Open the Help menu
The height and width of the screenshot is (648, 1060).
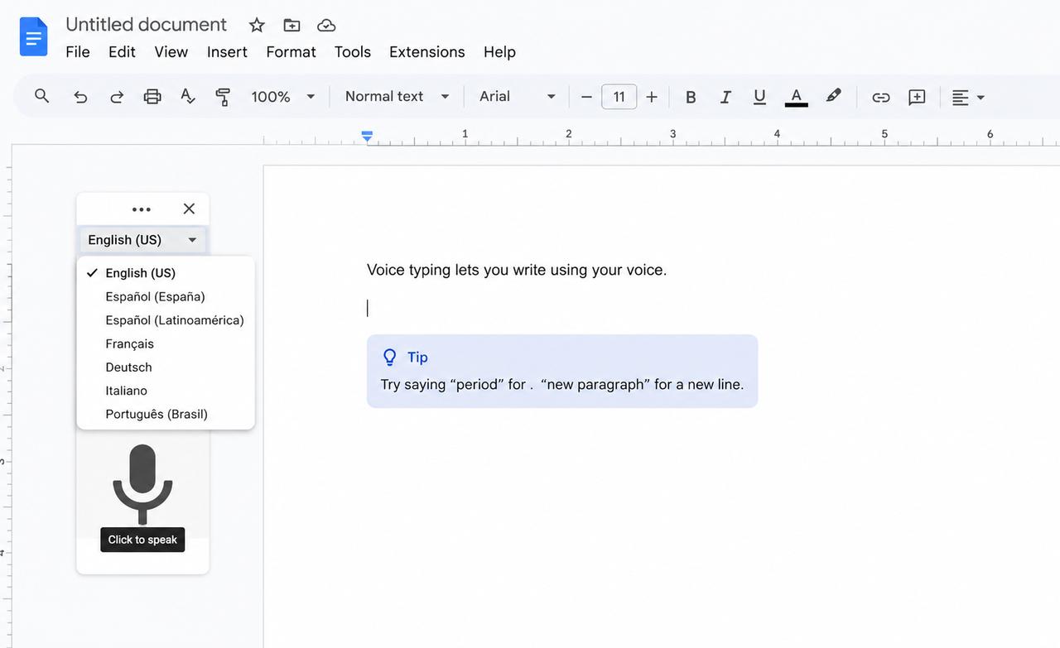(x=499, y=51)
